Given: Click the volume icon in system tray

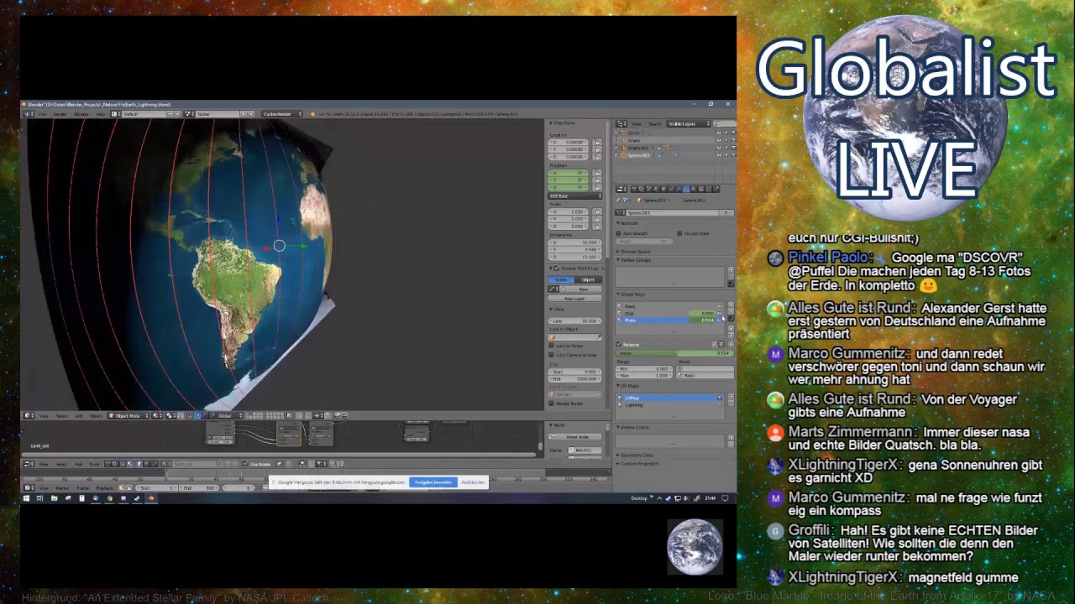Looking at the screenshot, I should 686,498.
